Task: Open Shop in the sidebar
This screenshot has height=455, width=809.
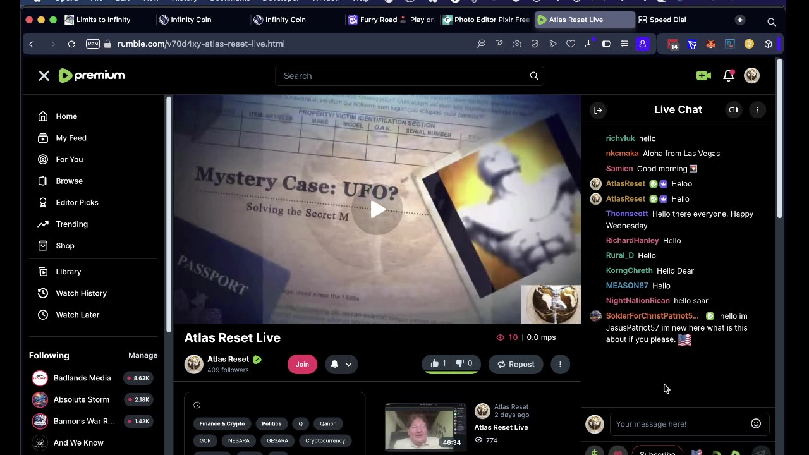Action: tap(65, 245)
